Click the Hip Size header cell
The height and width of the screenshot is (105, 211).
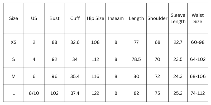(95, 18)
